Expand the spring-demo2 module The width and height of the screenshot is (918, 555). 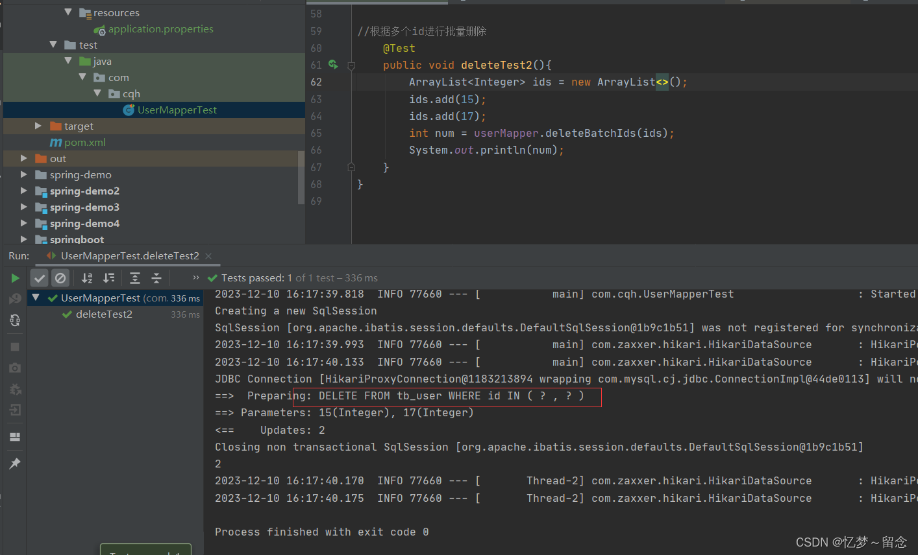[x=23, y=191]
